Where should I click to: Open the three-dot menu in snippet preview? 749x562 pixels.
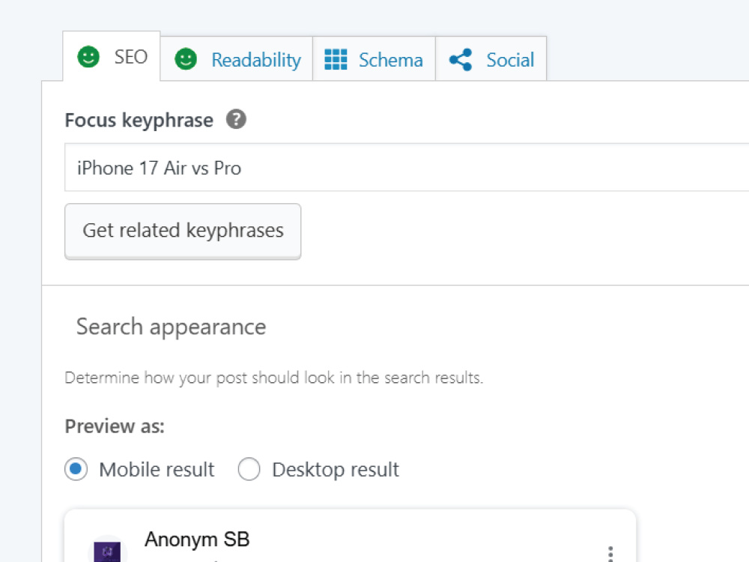(610, 554)
